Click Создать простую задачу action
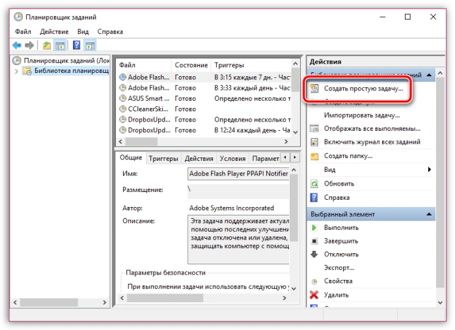This screenshot has height=330, width=455. [x=363, y=89]
